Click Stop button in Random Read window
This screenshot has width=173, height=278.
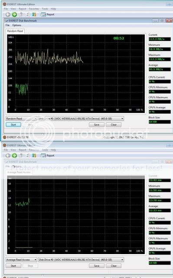[30, 124]
